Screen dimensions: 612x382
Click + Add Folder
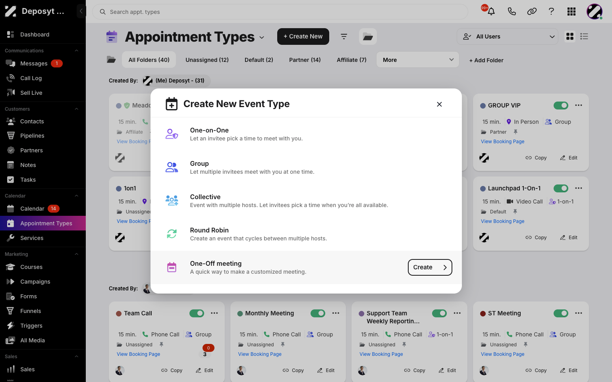coord(486,60)
